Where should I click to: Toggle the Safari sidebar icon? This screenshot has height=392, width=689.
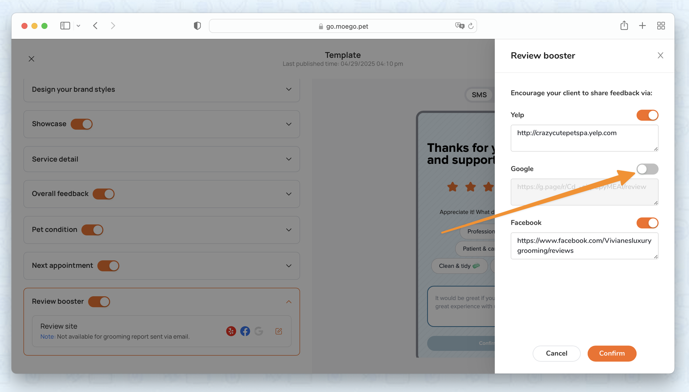[65, 26]
